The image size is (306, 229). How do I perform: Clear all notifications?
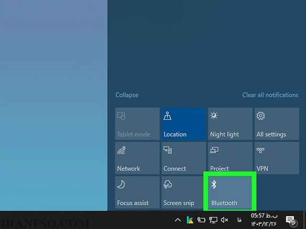[x=270, y=95]
